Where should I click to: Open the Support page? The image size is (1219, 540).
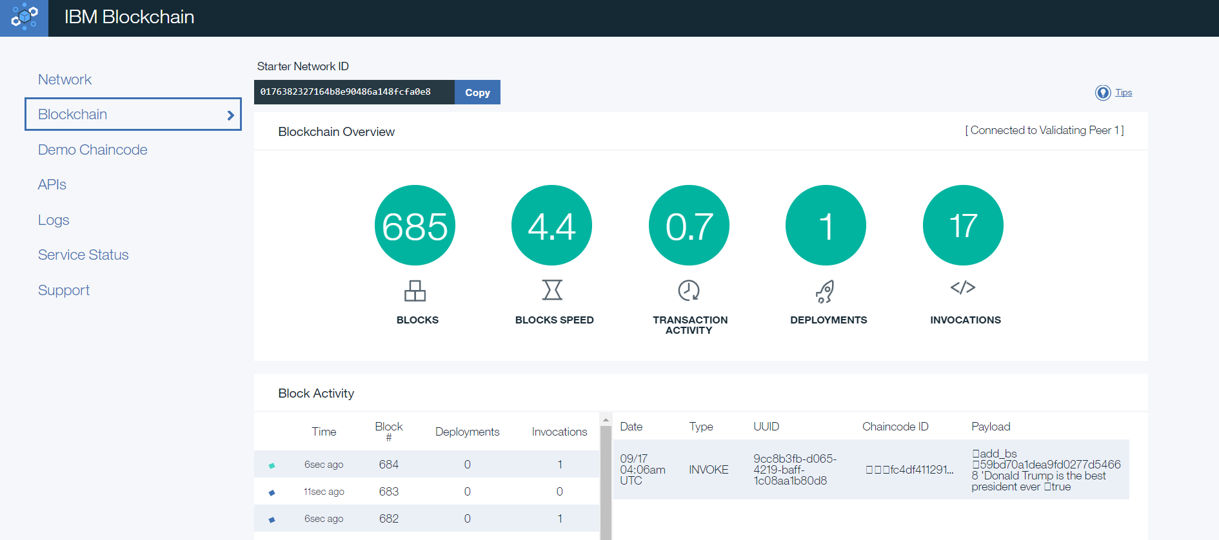63,290
